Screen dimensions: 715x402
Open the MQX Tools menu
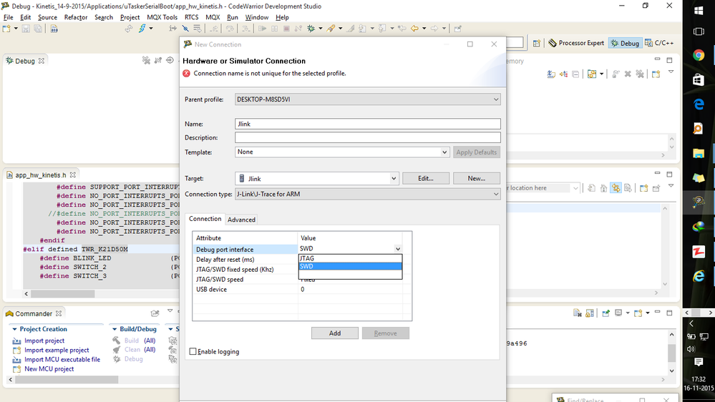click(162, 17)
